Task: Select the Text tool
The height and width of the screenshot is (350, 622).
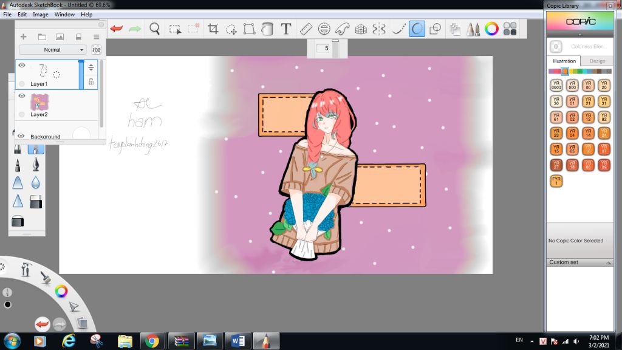Action: click(x=285, y=29)
